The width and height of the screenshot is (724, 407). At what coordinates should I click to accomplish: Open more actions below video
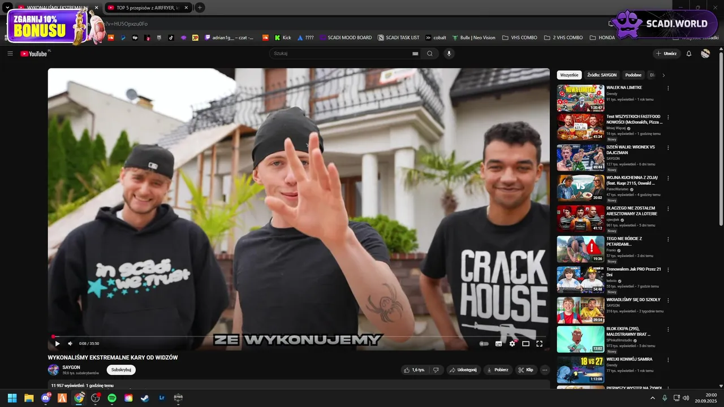pyautogui.click(x=545, y=370)
